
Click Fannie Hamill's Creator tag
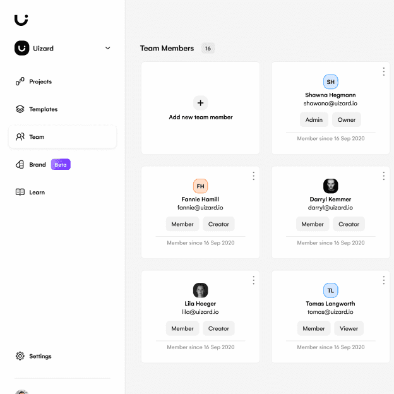(x=218, y=224)
